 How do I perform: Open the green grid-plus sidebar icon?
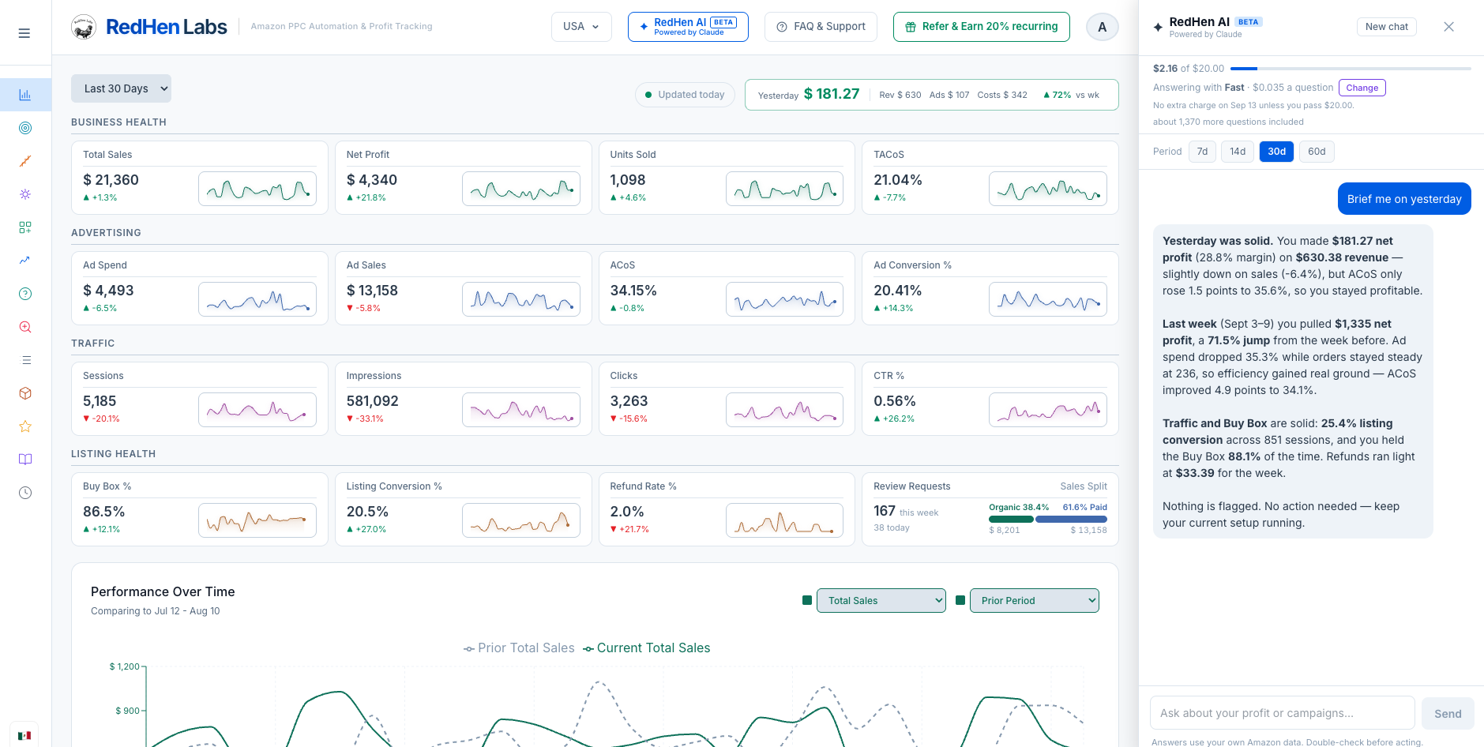(x=25, y=227)
